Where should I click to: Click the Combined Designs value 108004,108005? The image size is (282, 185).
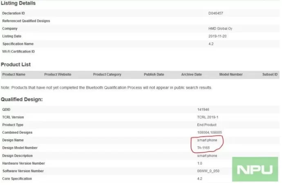(x=210, y=133)
